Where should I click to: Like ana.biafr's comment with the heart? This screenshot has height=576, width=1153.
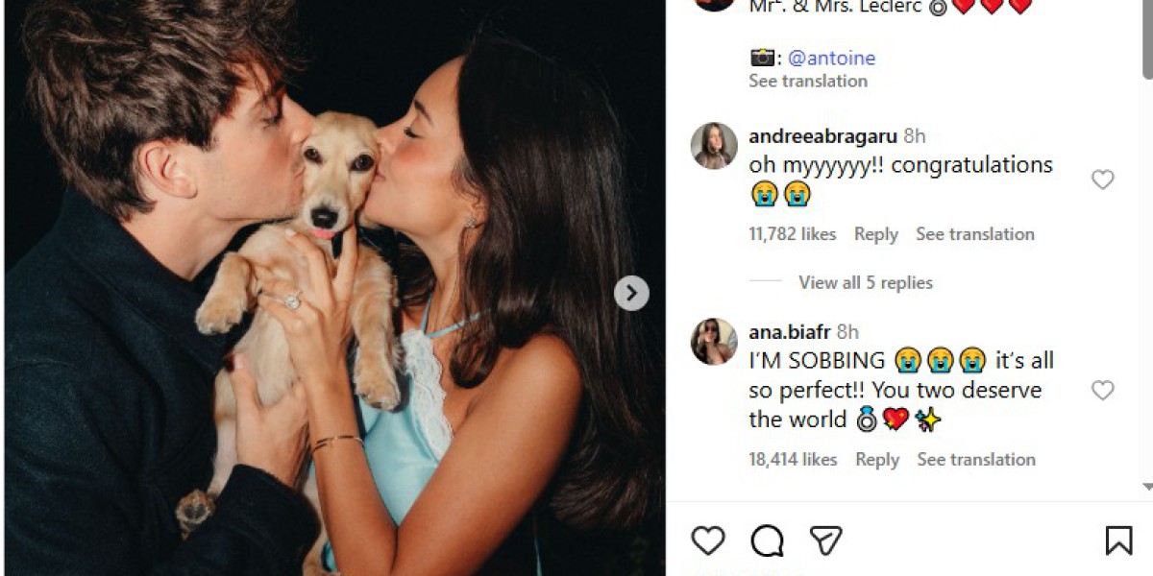point(1102,390)
